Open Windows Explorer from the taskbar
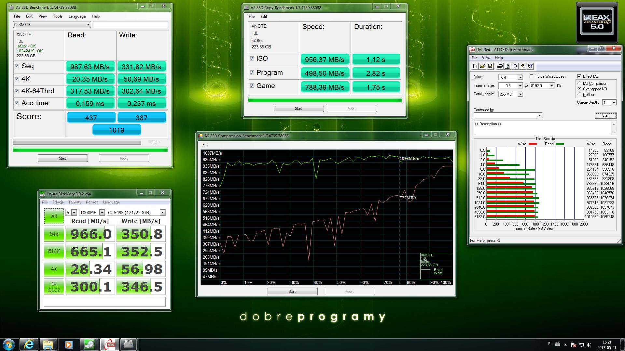625x351 pixels. click(48, 344)
